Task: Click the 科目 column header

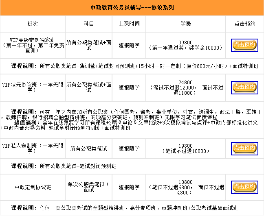Action: point(88,24)
